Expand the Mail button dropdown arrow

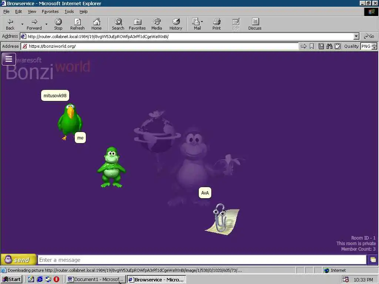point(202,22)
